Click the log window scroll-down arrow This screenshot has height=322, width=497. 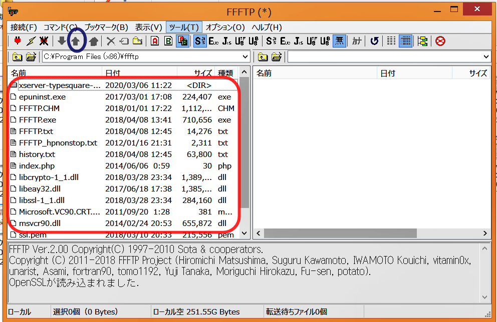pyautogui.click(x=484, y=296)
